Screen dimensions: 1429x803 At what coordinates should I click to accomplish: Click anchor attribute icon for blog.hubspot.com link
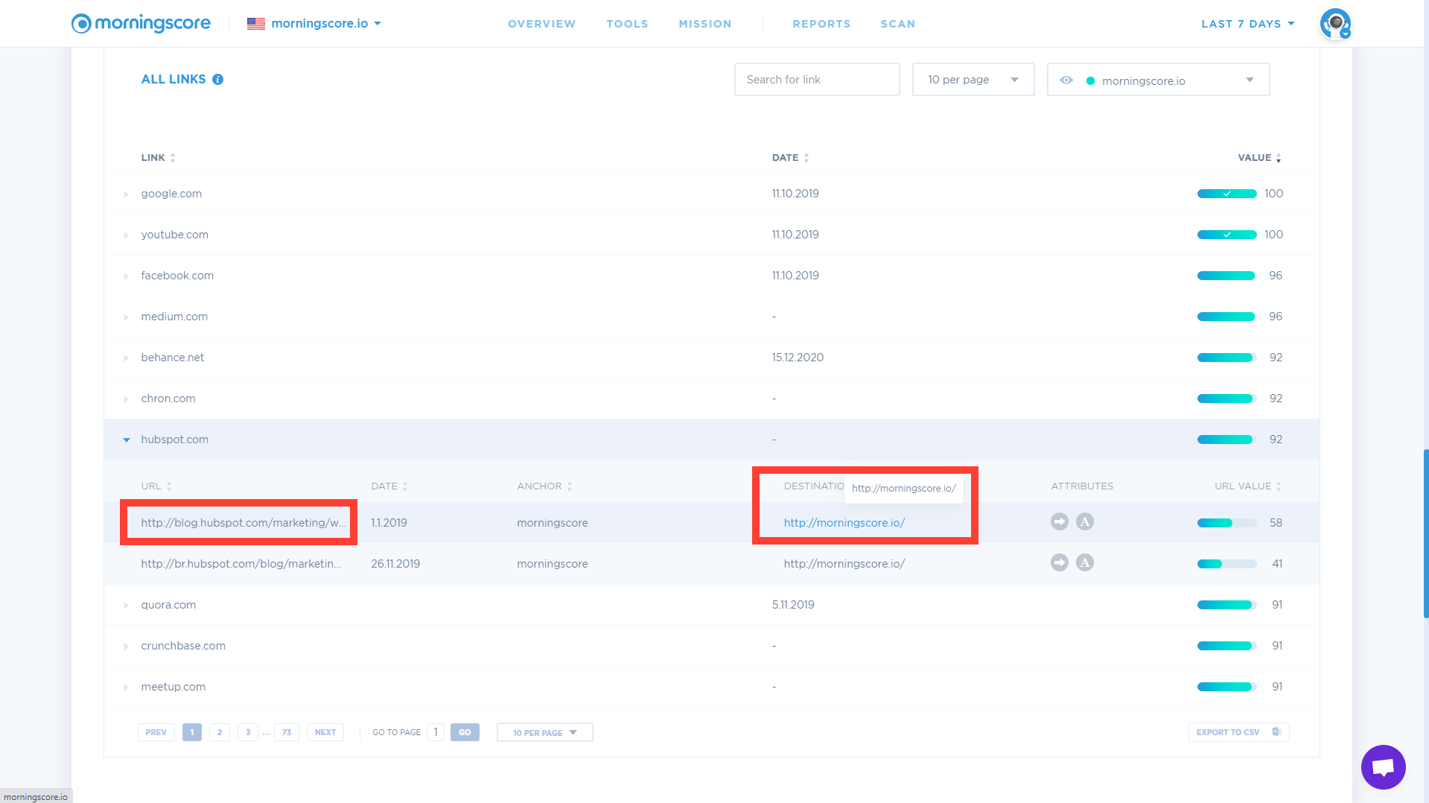tap(1085, 522)
